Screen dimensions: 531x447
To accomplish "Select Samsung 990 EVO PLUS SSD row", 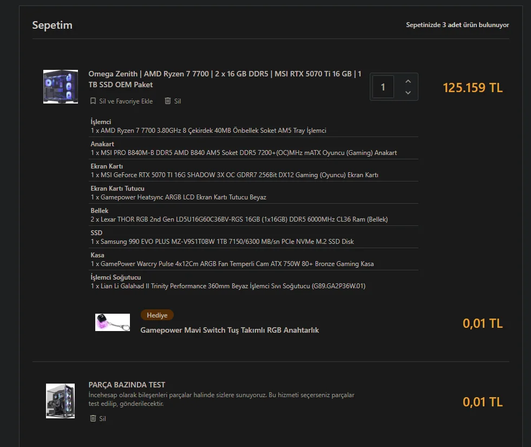I will point(254,237).
